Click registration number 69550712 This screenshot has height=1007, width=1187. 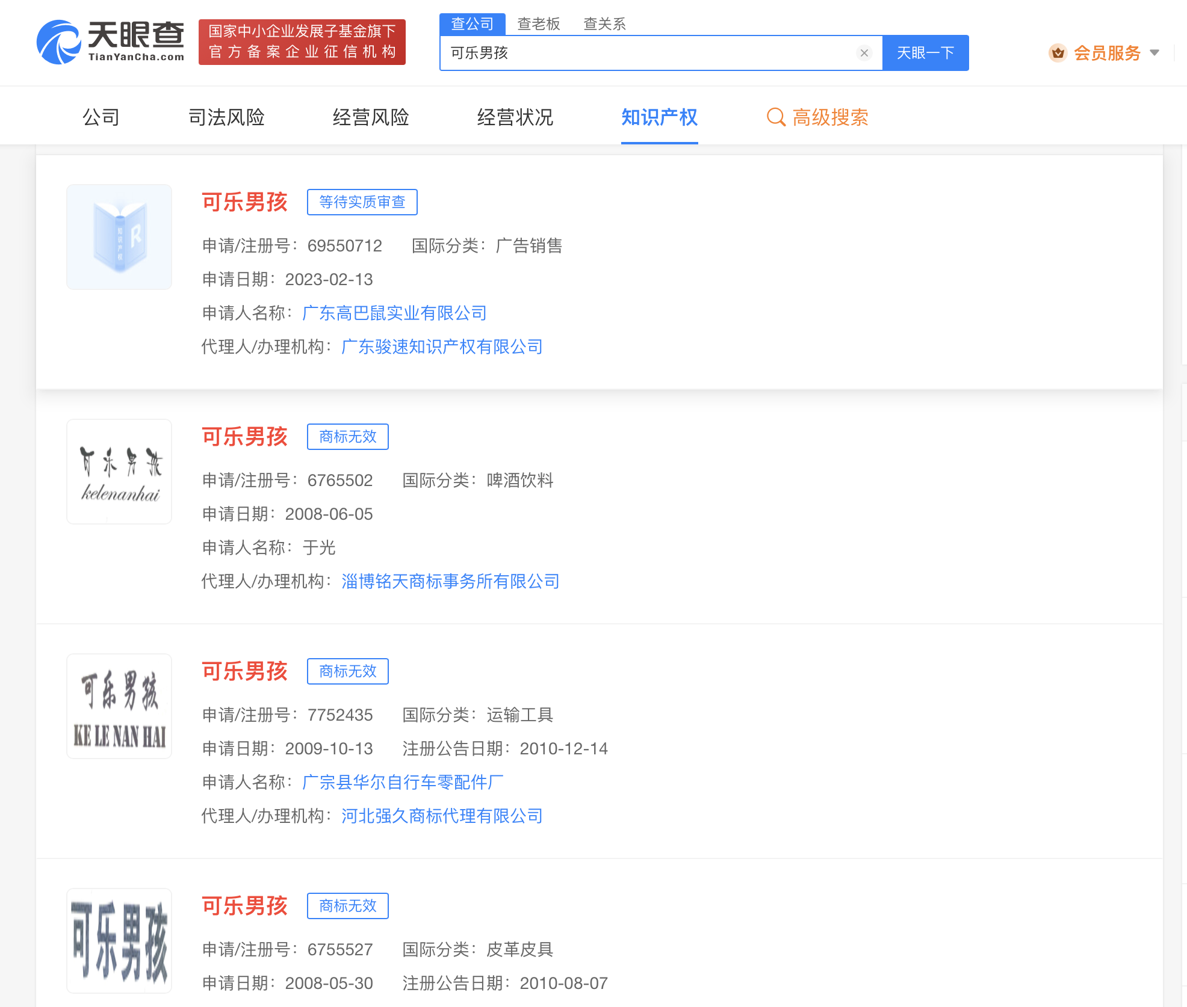point(345,245)
